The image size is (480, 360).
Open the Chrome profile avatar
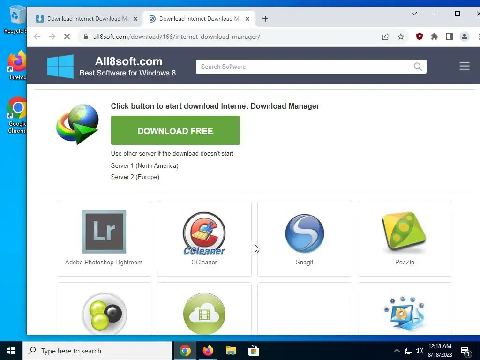tap(465, 37)
